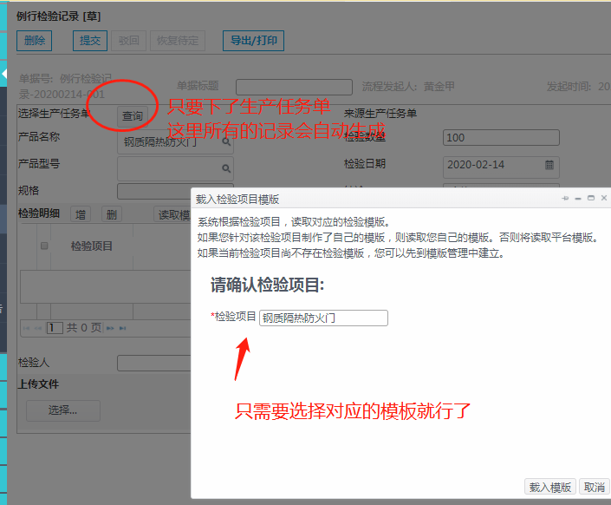The height and width of the screenshot is (505, 611).
Task: Go to next page in pagination bar
Action: click(109, 328)
